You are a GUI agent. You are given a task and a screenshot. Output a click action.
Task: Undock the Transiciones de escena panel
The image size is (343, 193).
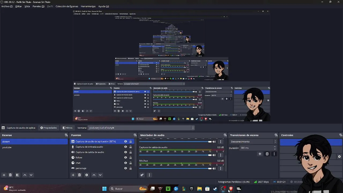coord(276,135)
